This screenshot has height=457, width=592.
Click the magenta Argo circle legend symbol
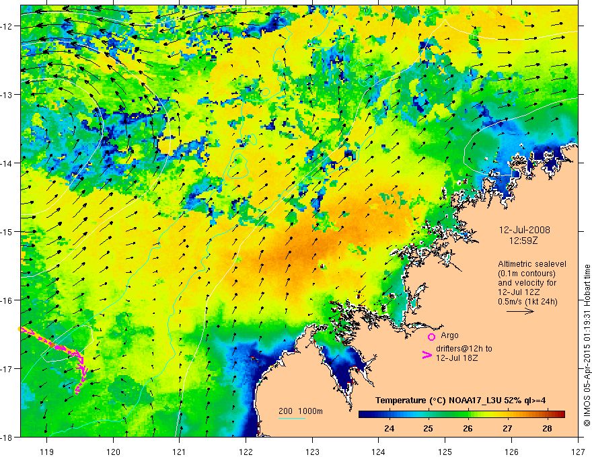[x=431, y=337]
